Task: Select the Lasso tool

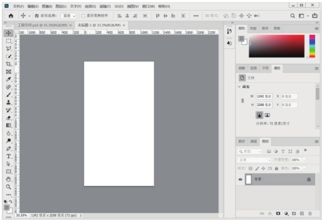Action: coord(9,48)
